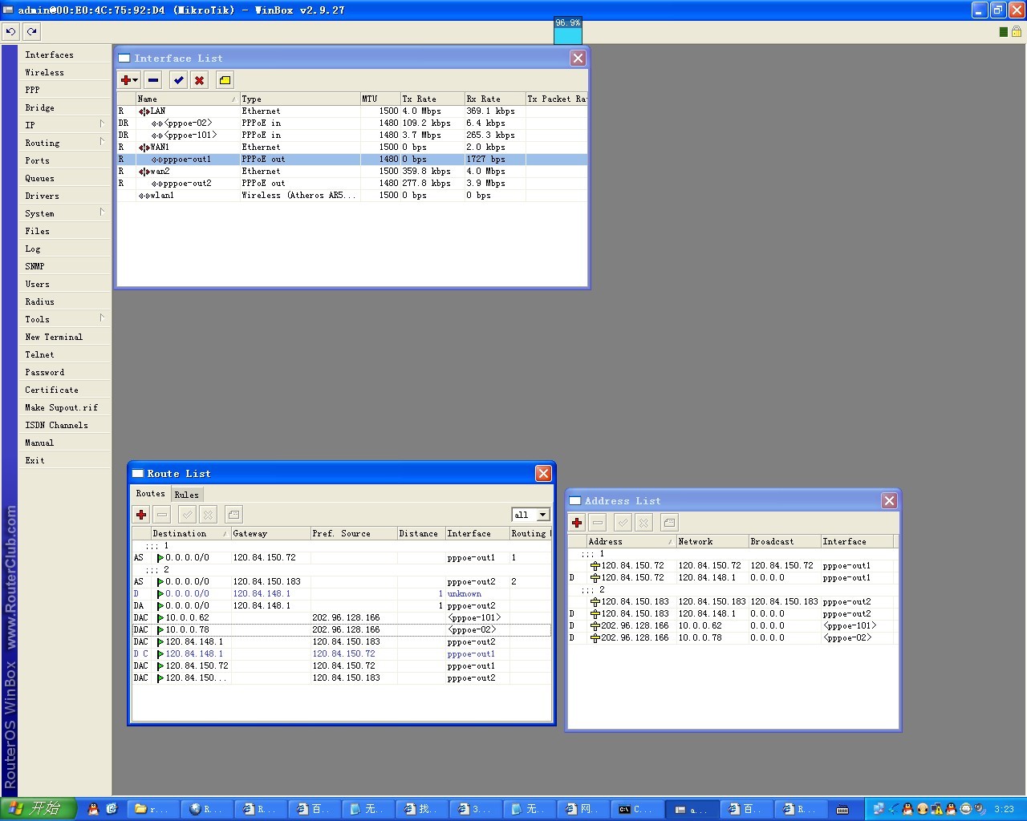Image resolution: width=1027 pixels, height=821 pixels.
Task: Open Files from the sidebar menu
Action: 64,231
